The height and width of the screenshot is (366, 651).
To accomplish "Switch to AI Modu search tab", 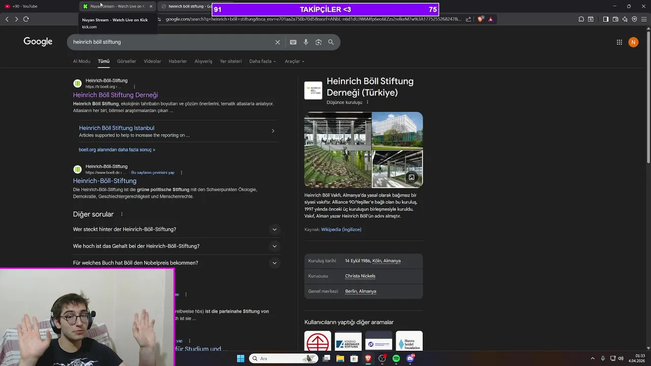I will click(x=81, y=62).
